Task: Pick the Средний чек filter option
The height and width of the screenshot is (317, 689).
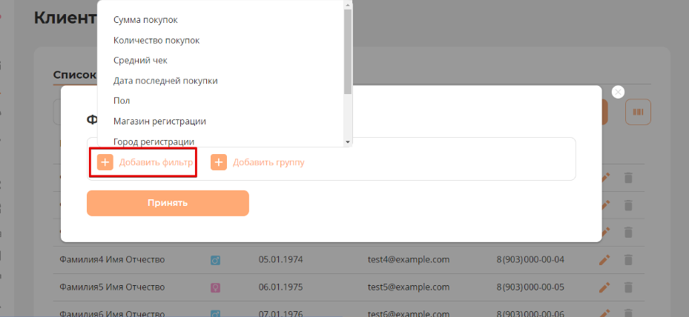Action: (145, 60)
